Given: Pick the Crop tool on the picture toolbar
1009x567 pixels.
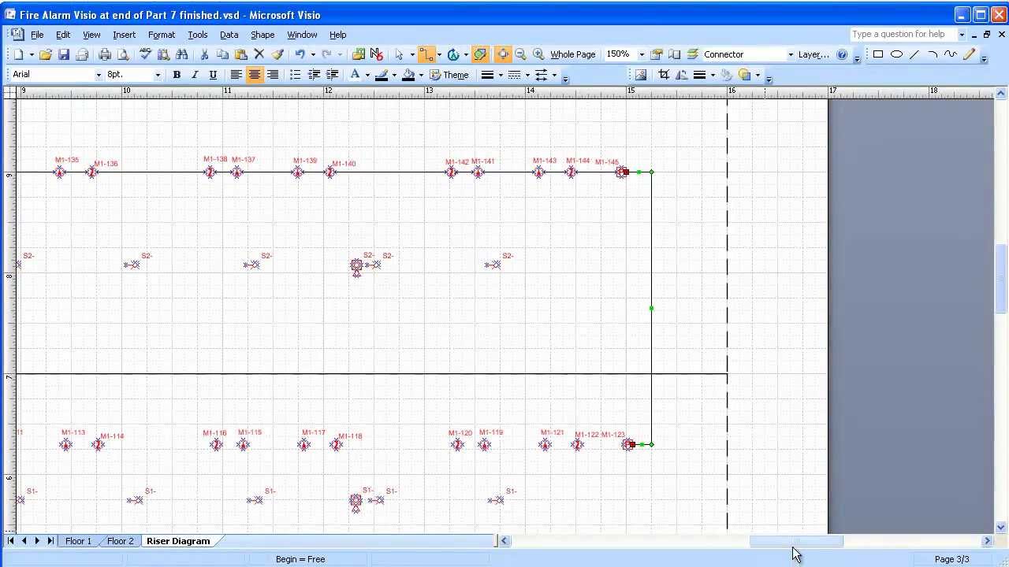Looking at the screenshot, I should click(663, 74).
